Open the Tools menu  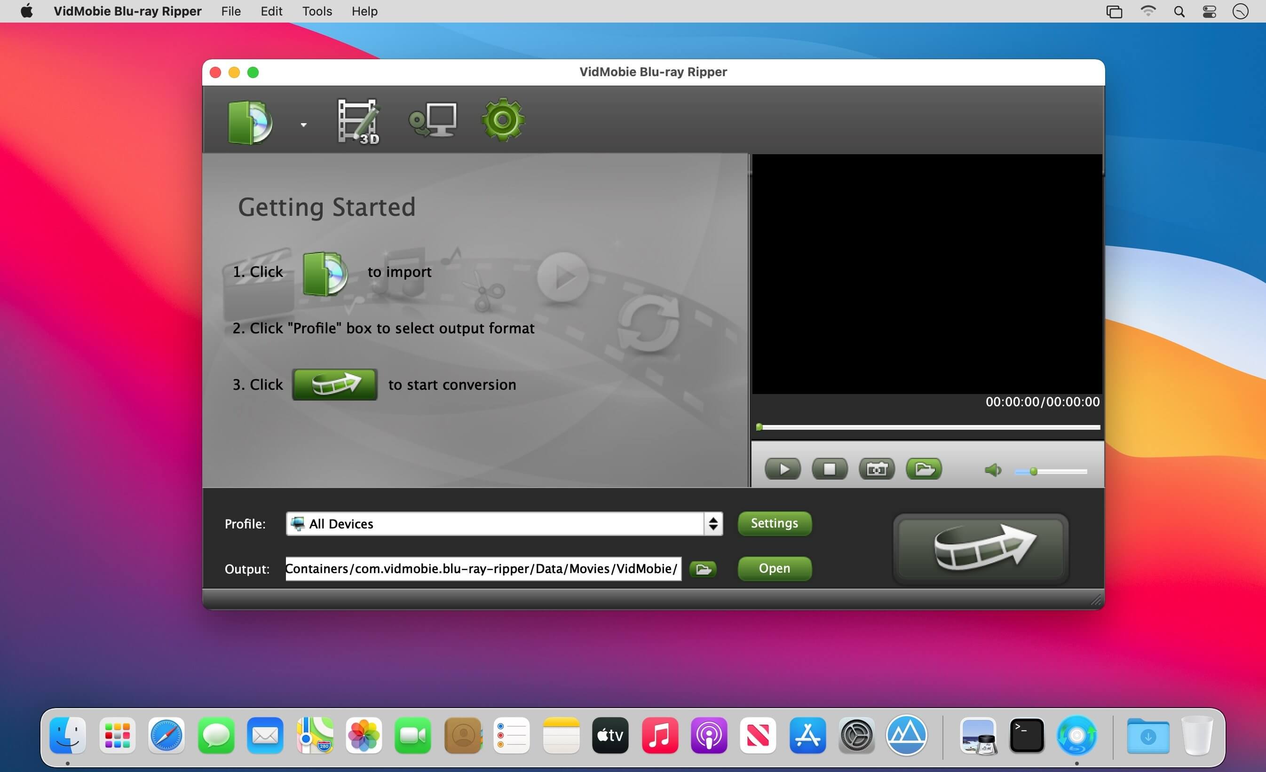click(x=317, y=11)
